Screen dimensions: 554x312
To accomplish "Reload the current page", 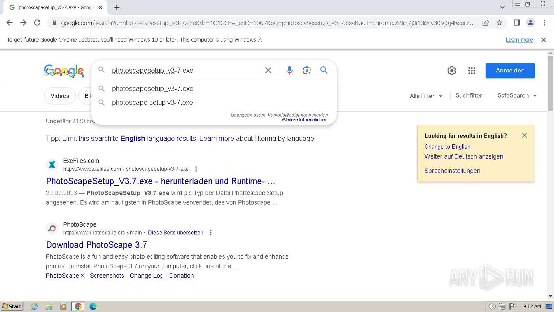I will pos(37,23).
